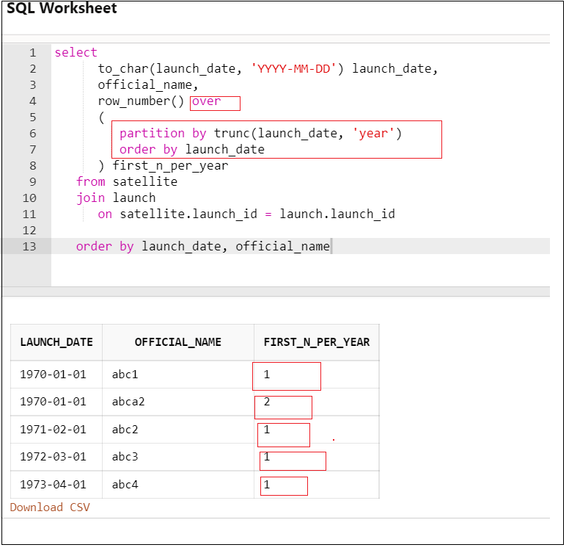Click from satellite on line 9

pos(127,181)
